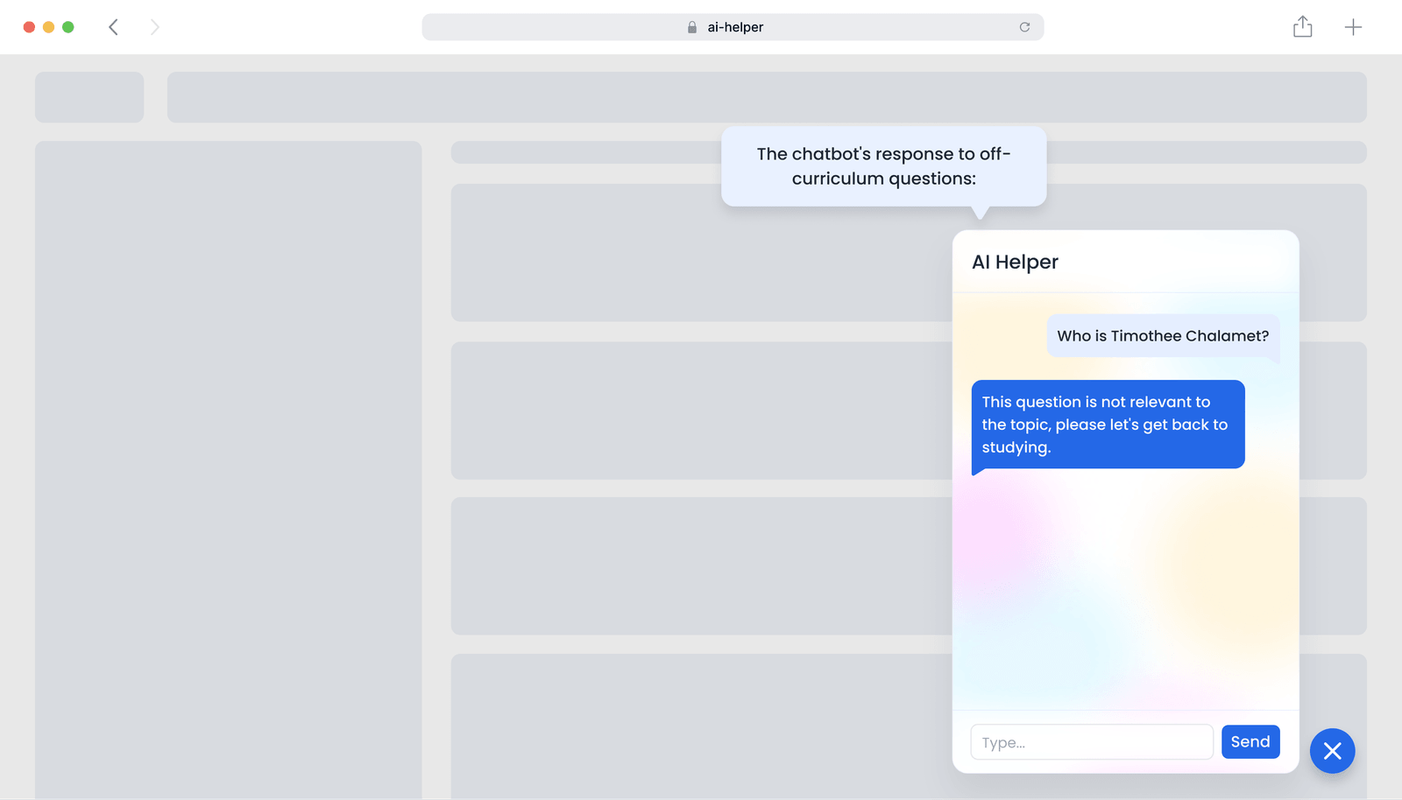Close the chat with the blue X button
This screenshot has height=800, width=1402.
(1332, 751)
